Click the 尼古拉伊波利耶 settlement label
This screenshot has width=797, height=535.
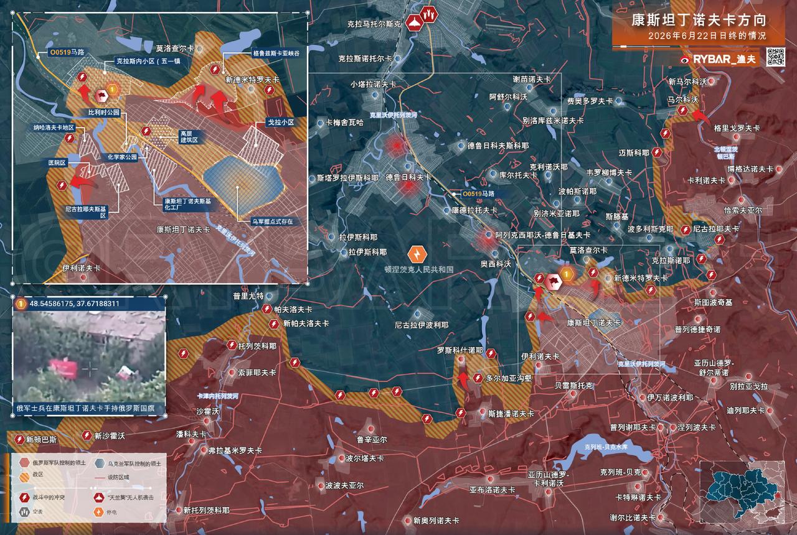click(422, 325)
